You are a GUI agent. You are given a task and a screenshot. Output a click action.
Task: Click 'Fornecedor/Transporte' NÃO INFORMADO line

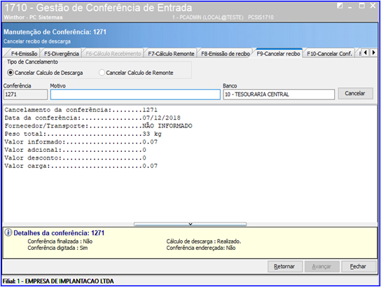(98, 126)
